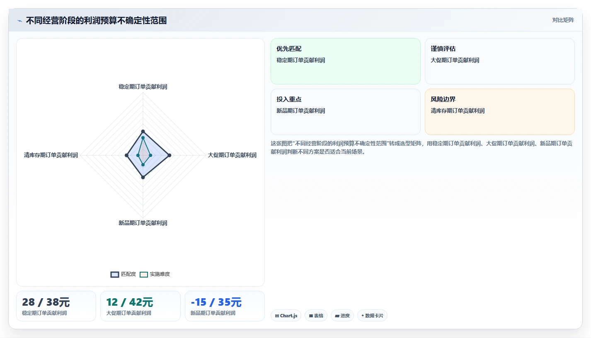This screenshot has height=338, width=591.
Task: Click 稳定期订单贡献利润 text in 优先匹配 card
Action: pyautogui.click(x=301, y=60)
